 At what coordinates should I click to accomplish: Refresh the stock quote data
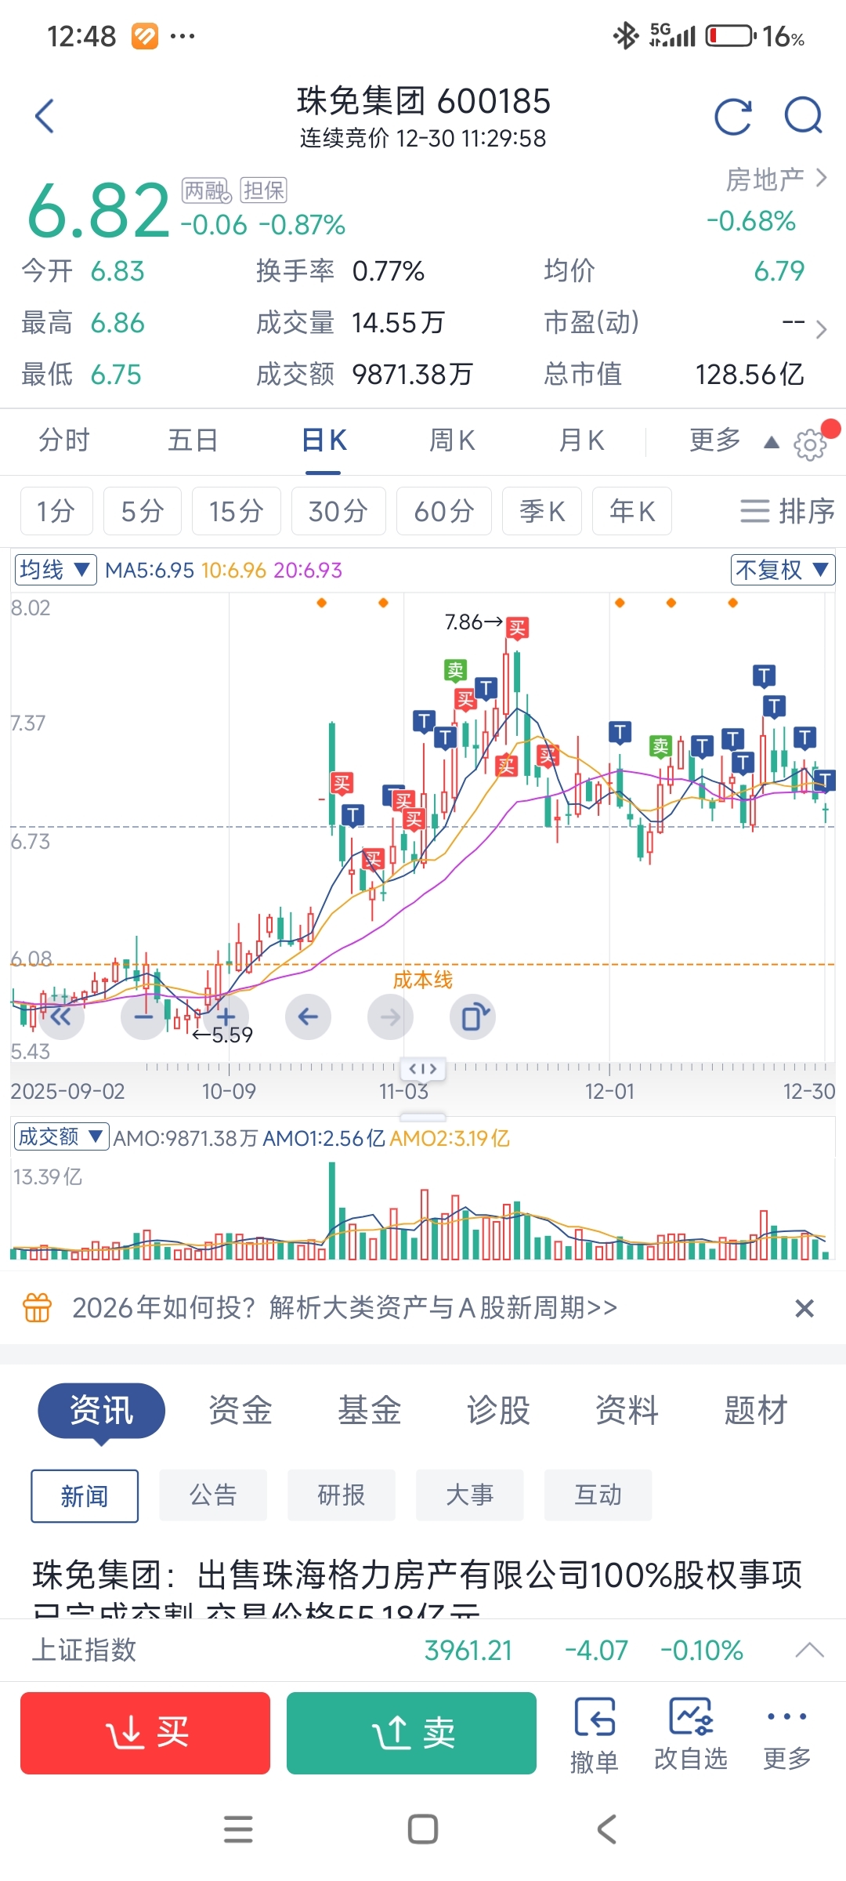733,117
